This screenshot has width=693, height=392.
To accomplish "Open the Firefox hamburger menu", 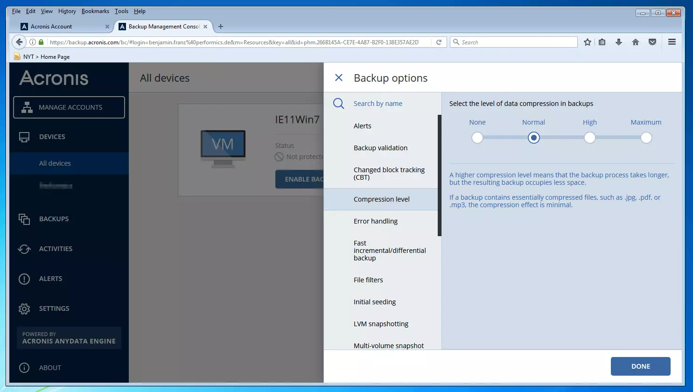I will click(x=672, y=42).
